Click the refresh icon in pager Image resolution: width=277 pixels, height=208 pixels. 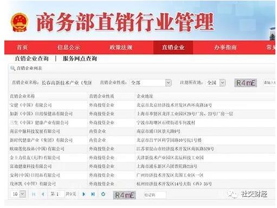(x=103, y=194)
